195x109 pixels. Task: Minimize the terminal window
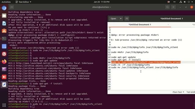(180, 7)
